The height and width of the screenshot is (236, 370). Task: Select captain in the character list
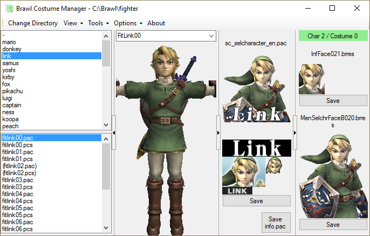pyautogui.click(x=51, y=105)
